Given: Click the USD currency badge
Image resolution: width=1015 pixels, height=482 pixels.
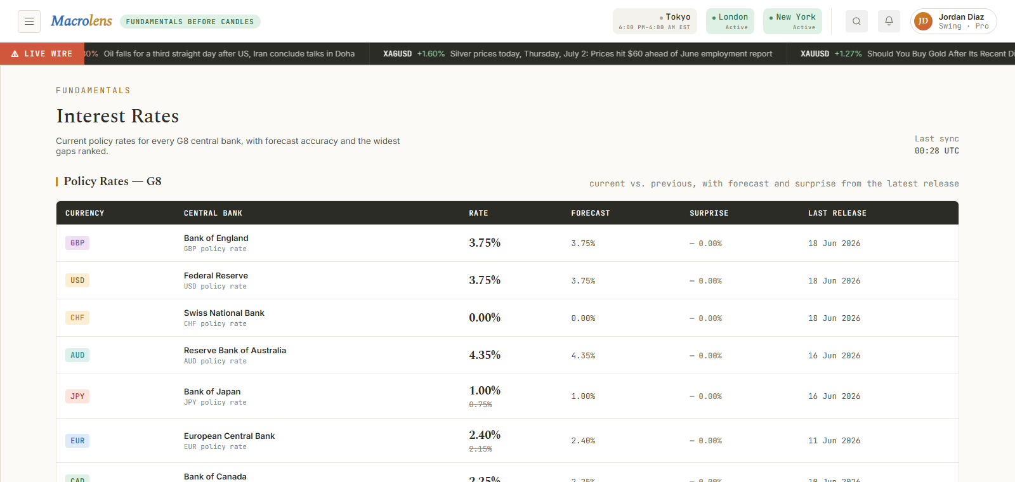Looking at the screenshot, I should coord(77,280).
